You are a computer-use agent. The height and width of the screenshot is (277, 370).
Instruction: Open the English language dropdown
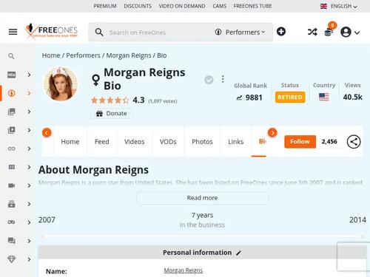click(339, 6)
